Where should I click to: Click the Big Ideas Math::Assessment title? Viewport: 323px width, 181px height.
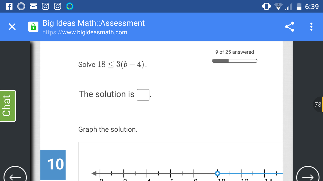point(93,23)
